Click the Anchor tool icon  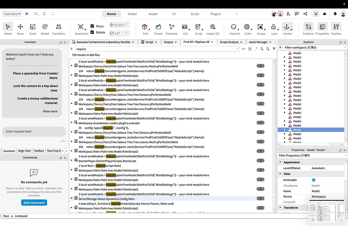coord(287,29)
